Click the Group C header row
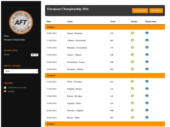170x127 pixels. click(x=105, y=124)
